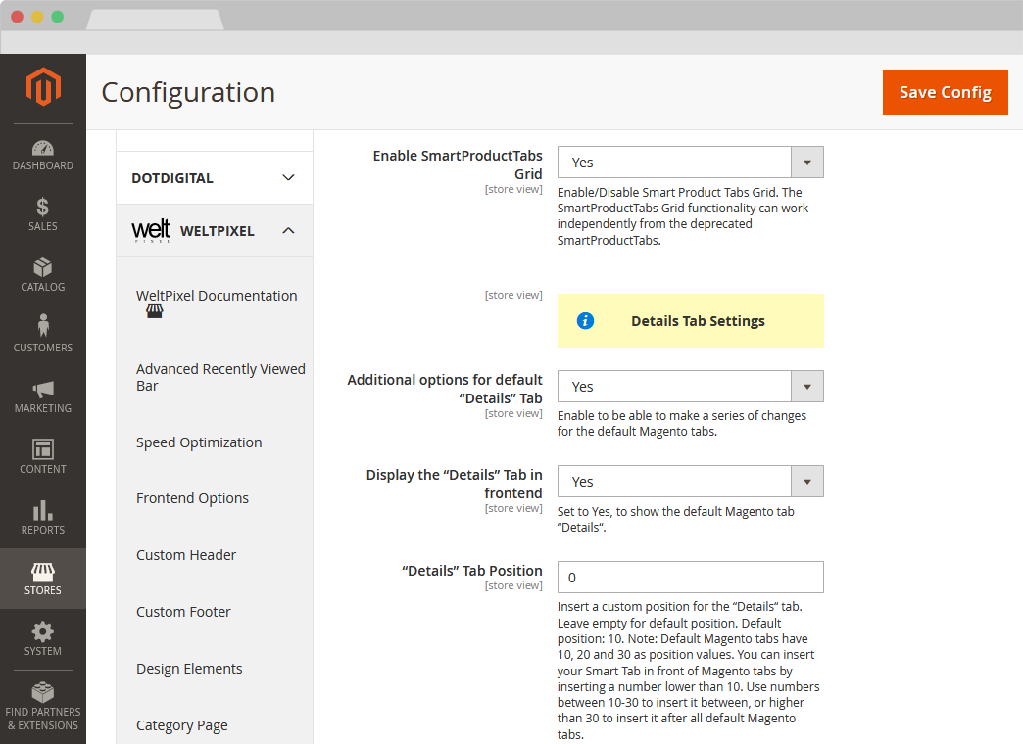Screen dimensions: 1023x744
Task: Select Speed Optimization in WeltPixel menu
Action: click(x=199, y=442)
